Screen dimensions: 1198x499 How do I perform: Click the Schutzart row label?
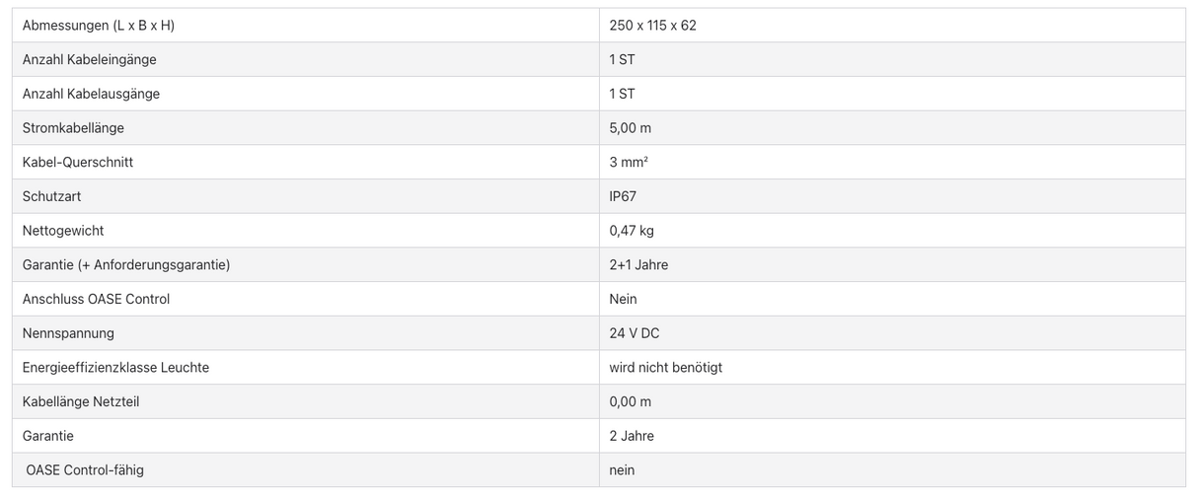pos(51,196)
